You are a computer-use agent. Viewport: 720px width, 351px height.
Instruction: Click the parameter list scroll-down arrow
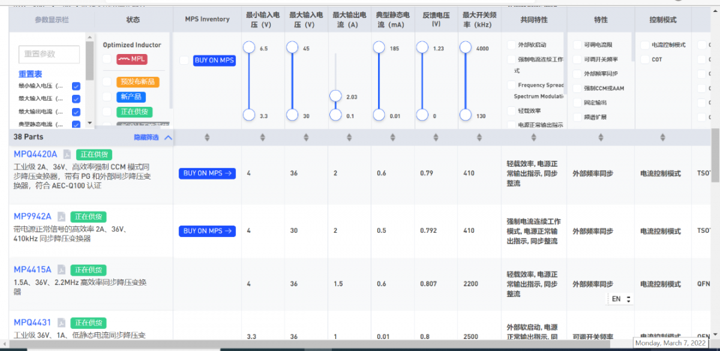[89, 123]
